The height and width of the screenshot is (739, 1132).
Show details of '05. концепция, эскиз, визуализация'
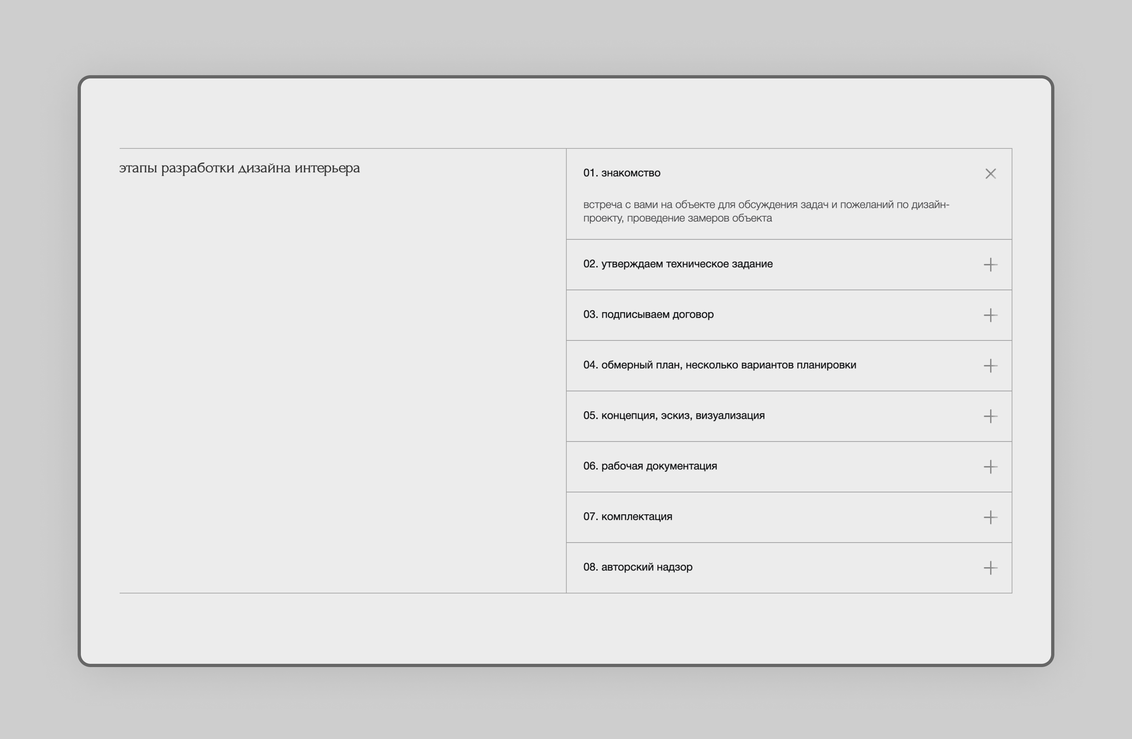674,416
